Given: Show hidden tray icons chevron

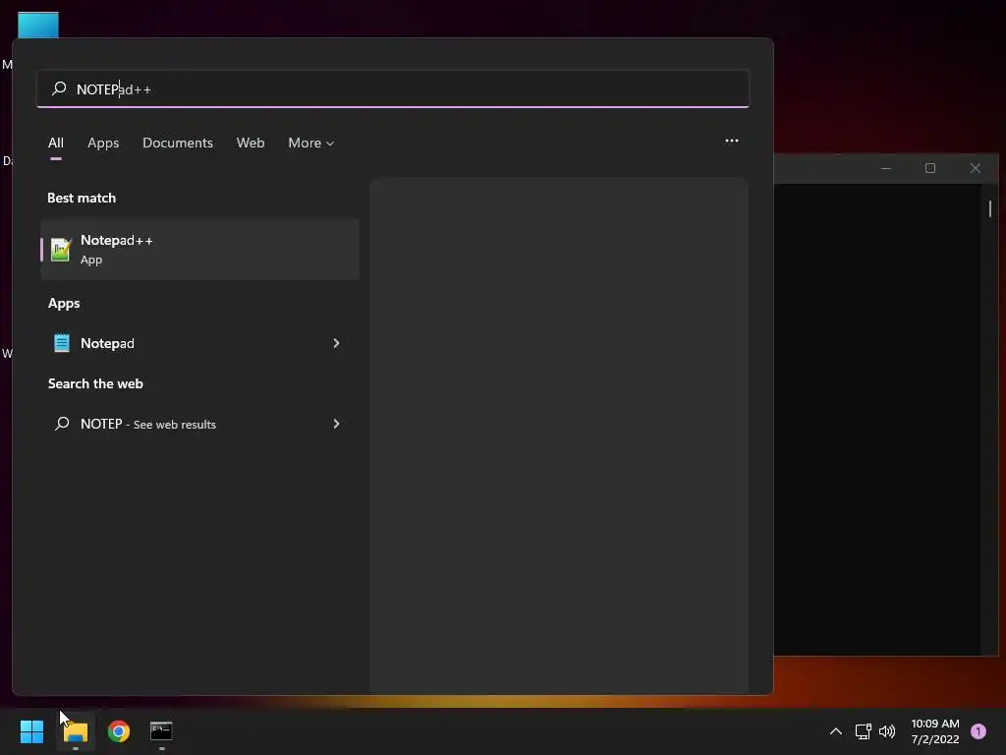Looking at the screenshot, I should pos(835,731).
